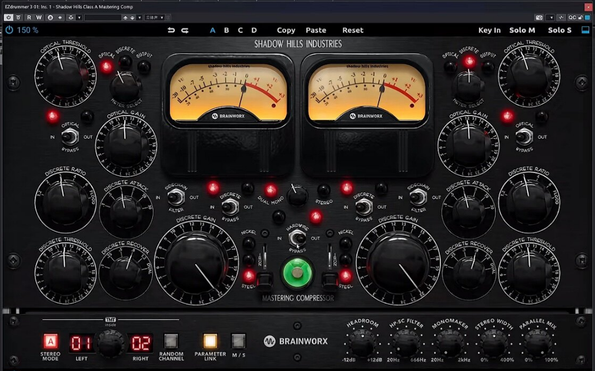Click the Parallel Mix knob
The width and height of the screenshot is (595, 371).
[x=538, y=343]
